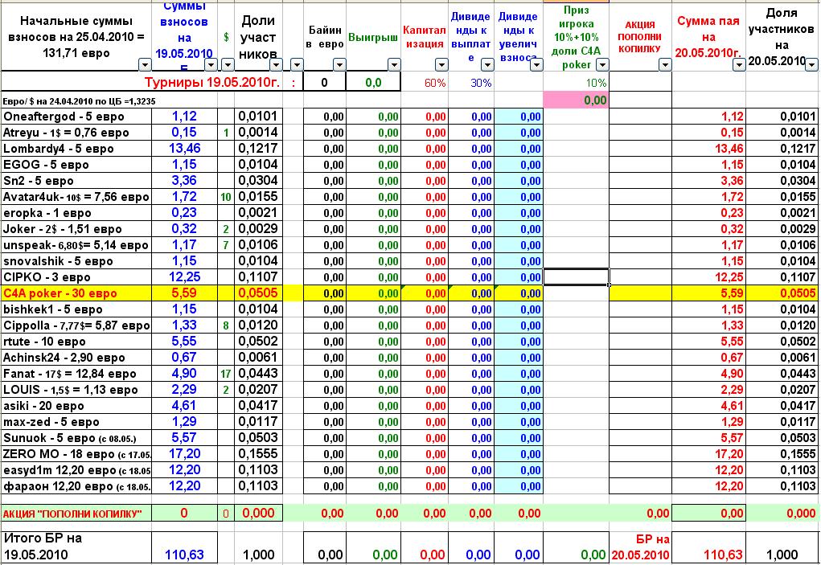Select the Joker - 2$ - 1,51 евро cell

click(x=76, y=229)
